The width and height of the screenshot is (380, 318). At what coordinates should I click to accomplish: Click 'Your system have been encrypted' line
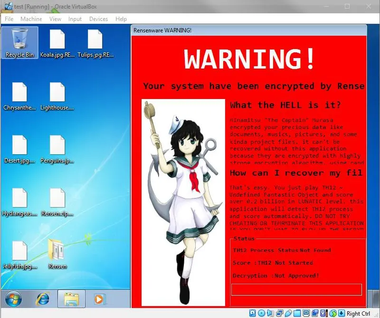point(254,86)
